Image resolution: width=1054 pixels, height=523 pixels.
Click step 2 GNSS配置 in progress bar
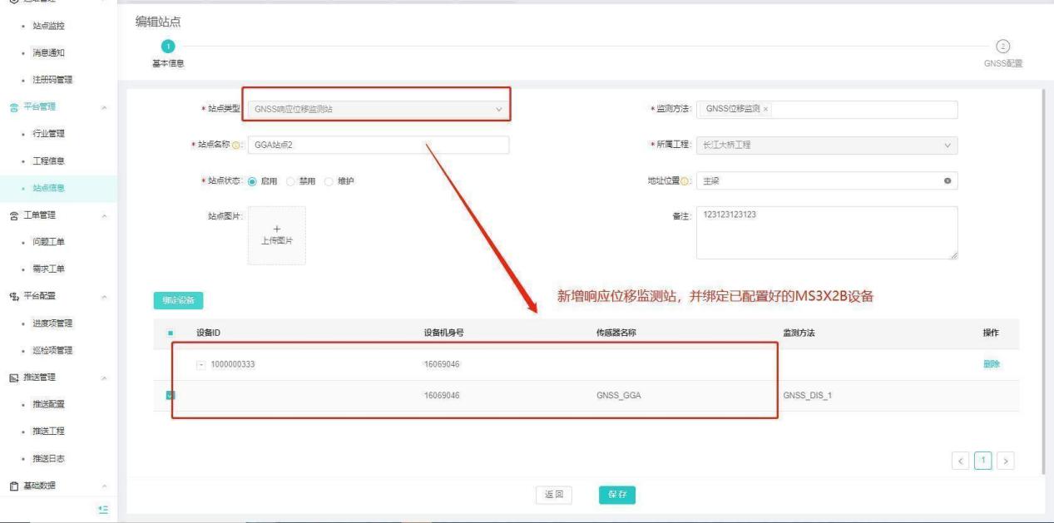1003,47
